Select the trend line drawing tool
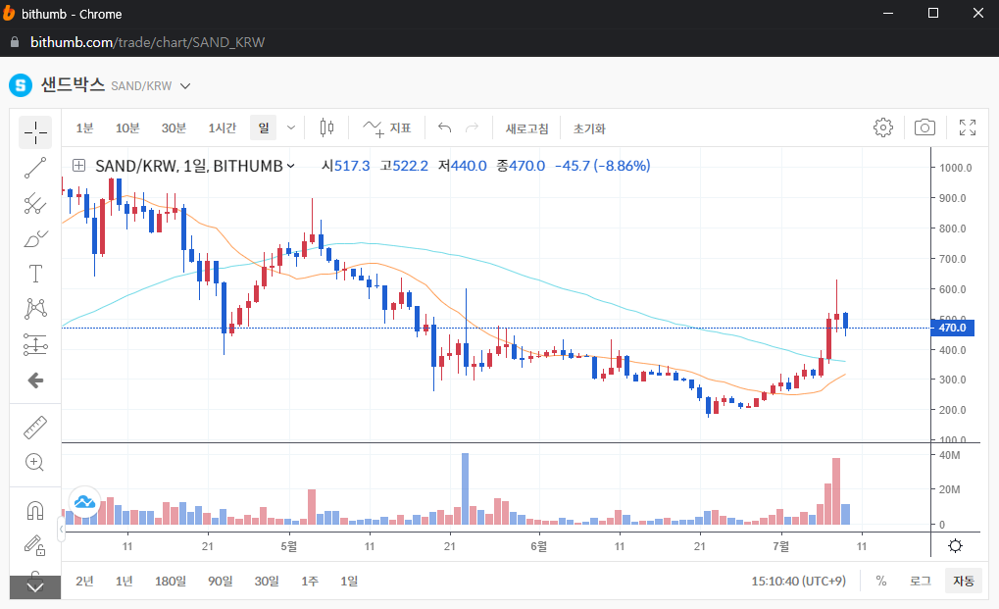The height and width of the screenshot is (609, 999). [35, 168]
